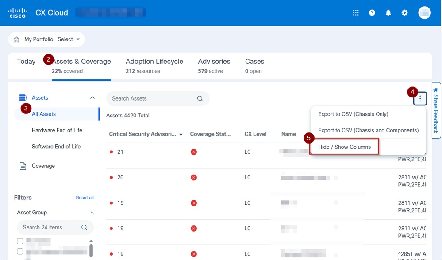Click the advisory count 20 cell
This screenshot has width=442, height=260.
point(120,177)
